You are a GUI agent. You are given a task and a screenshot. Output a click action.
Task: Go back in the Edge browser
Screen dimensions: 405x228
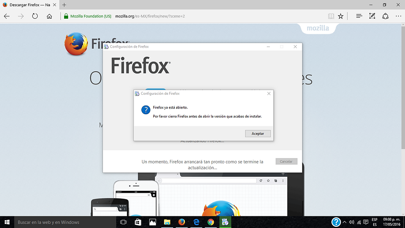[7, 16]
